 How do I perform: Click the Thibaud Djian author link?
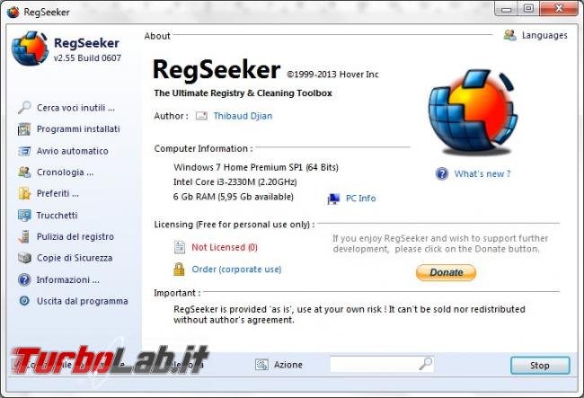tap(243, 116)
